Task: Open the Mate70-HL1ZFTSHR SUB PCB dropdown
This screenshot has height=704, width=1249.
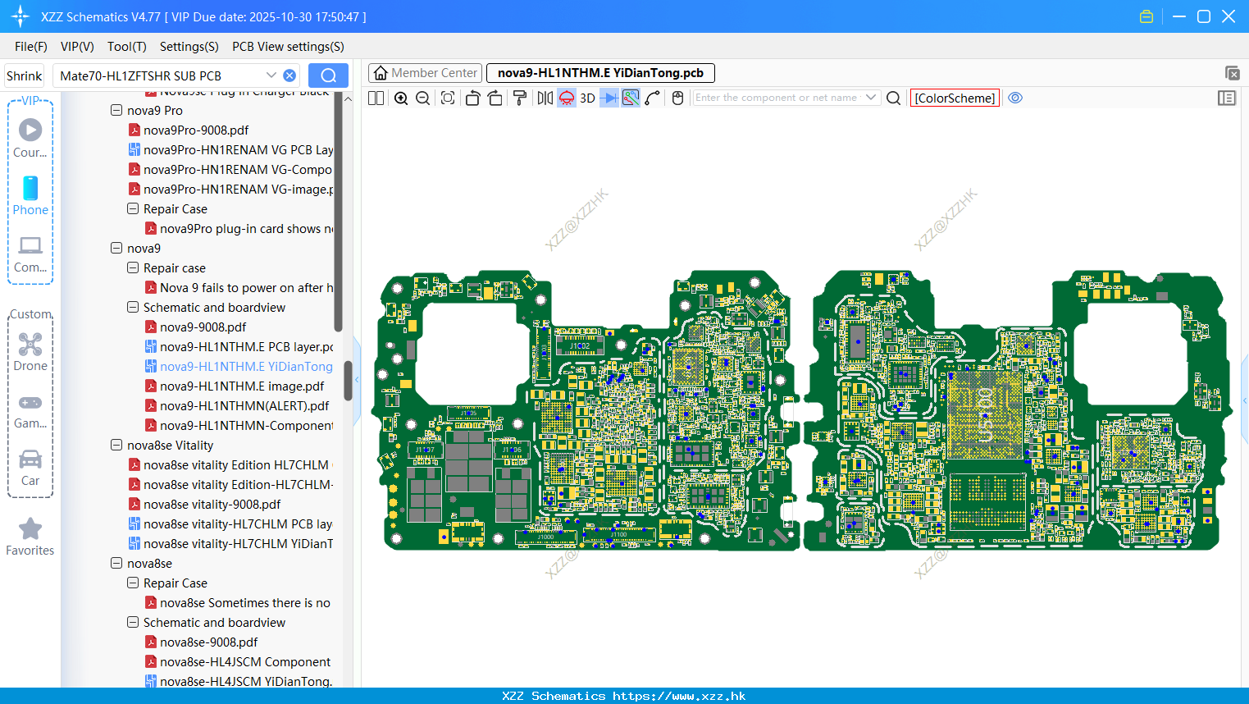Action: tap(271, 75)
